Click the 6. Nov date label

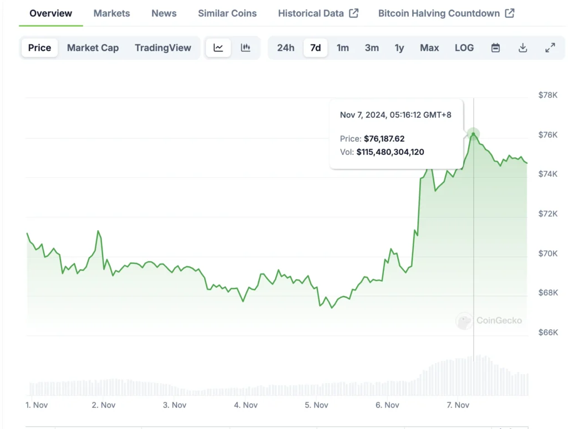387,405
